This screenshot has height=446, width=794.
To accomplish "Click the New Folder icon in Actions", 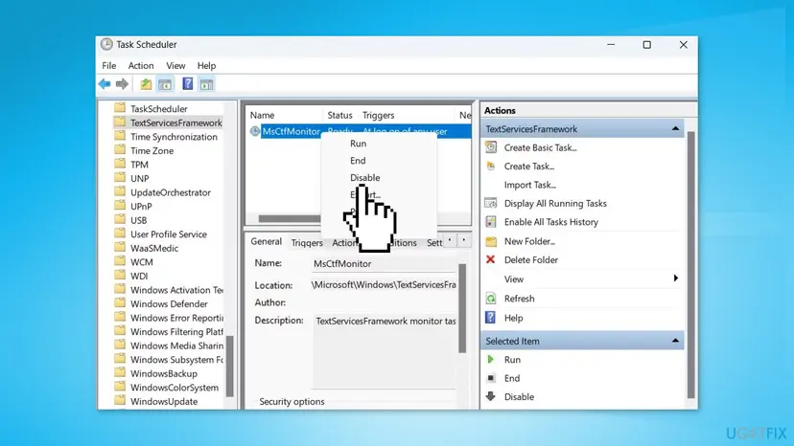I will pos(491,241).
